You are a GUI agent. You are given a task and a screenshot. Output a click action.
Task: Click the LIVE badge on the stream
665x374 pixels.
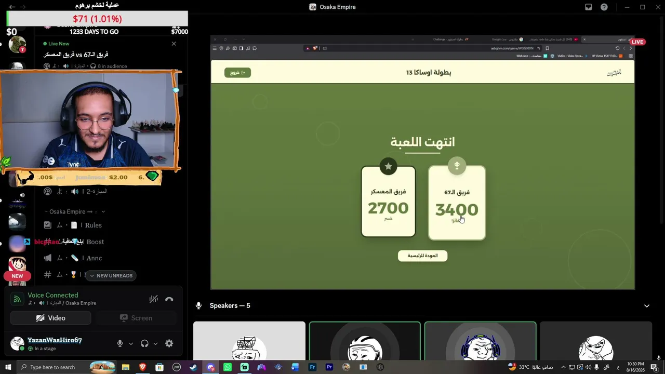pos(637,42)
